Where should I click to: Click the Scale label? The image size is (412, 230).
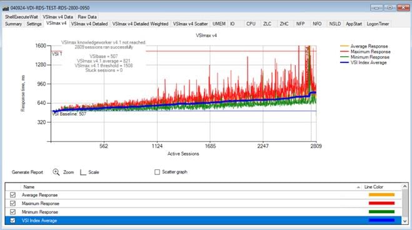[x=94, y=172]
